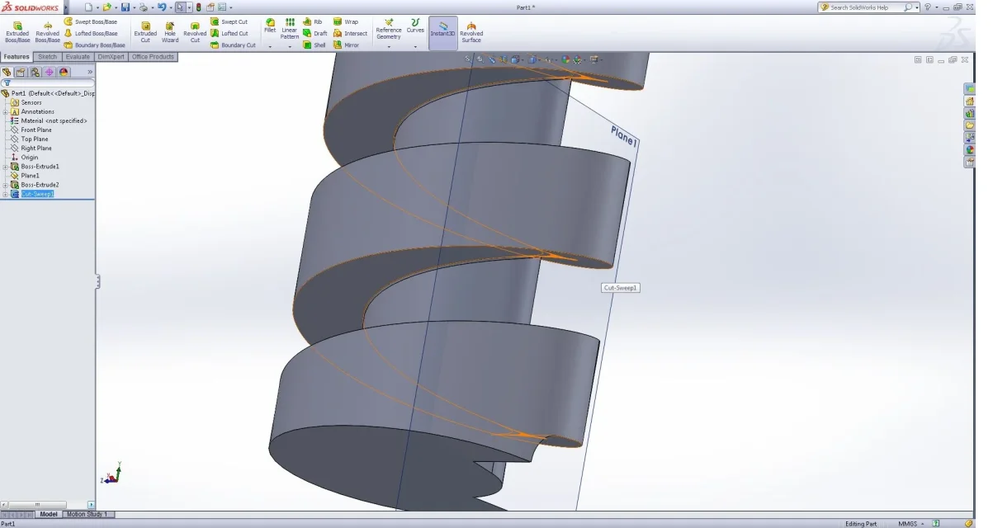Select the Swept Cut tool
Image resolution: width=993 pixels, height=528 pixels.
coord(229,22)
